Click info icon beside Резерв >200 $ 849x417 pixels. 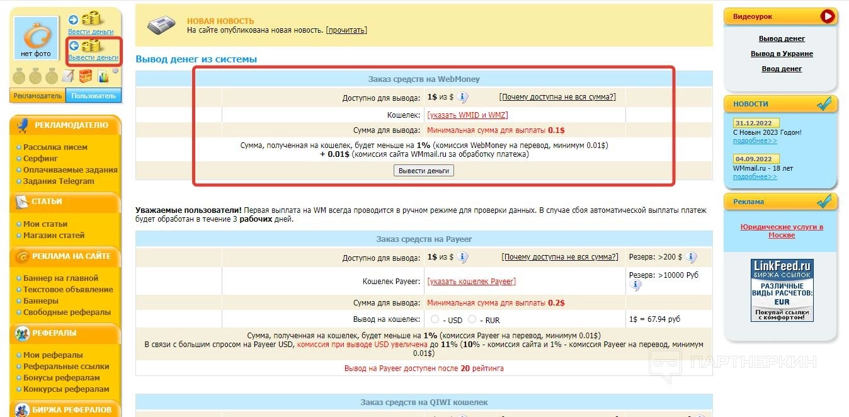pos(692,258)
